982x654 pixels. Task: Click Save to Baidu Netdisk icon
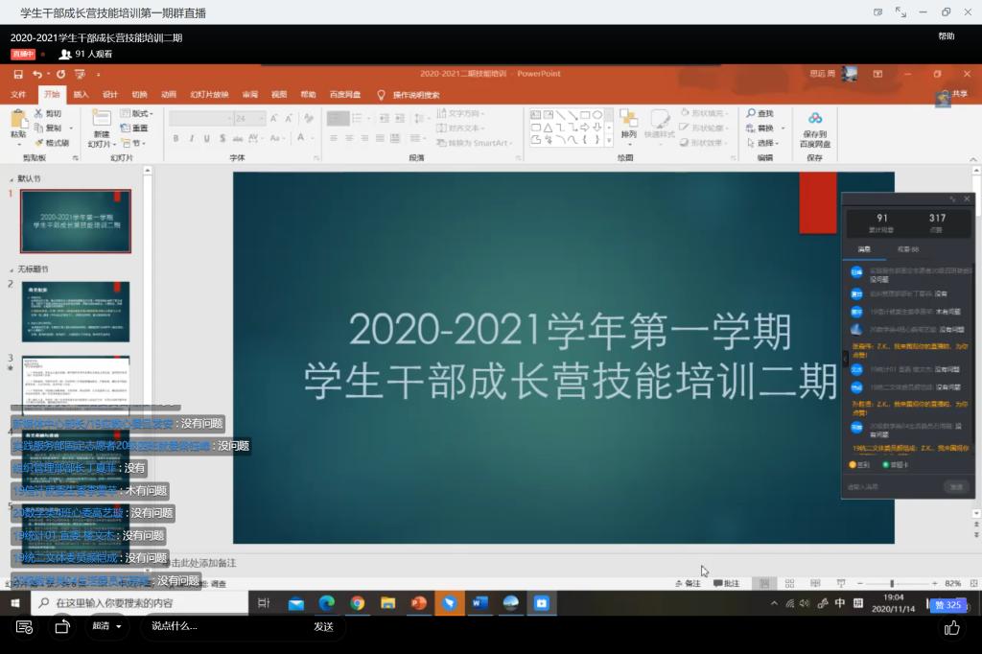click(x=814, y=124)
